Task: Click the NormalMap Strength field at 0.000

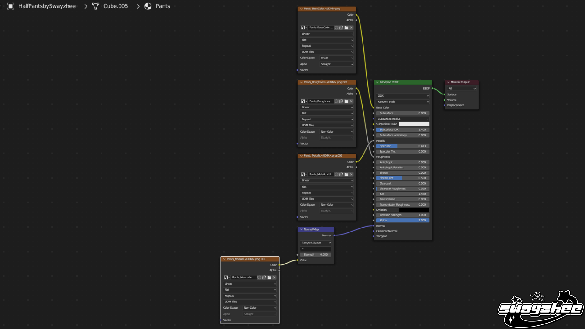Action: click(x=316, y=255)
